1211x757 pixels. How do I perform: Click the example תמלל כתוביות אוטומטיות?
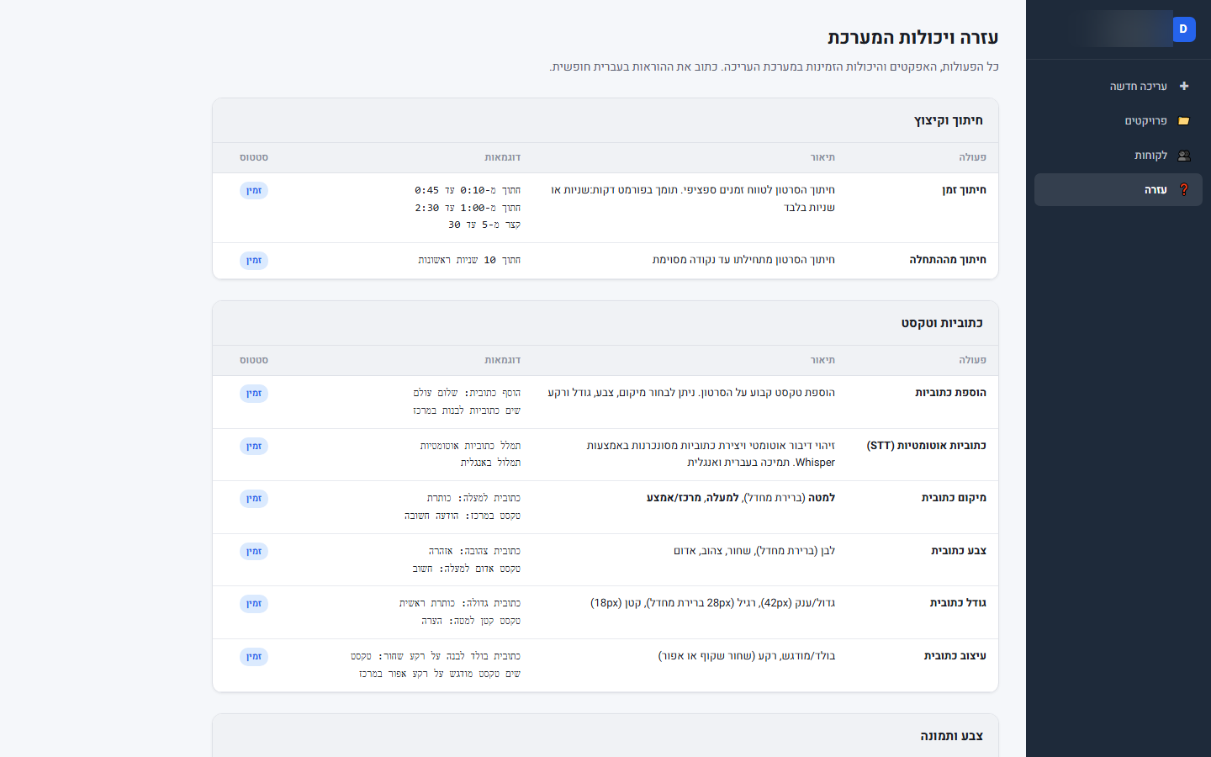pyautogui.click(x=470, y=446)
